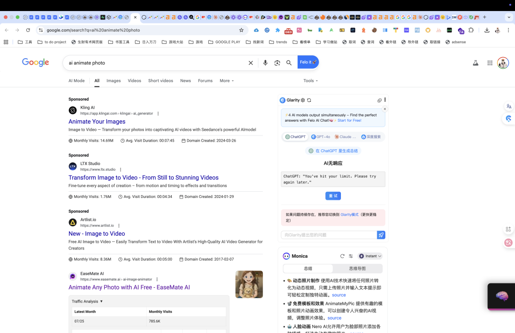Screen dimensions: 515x333
Task: Click the 重试 retry button
Action: (333, 196)
